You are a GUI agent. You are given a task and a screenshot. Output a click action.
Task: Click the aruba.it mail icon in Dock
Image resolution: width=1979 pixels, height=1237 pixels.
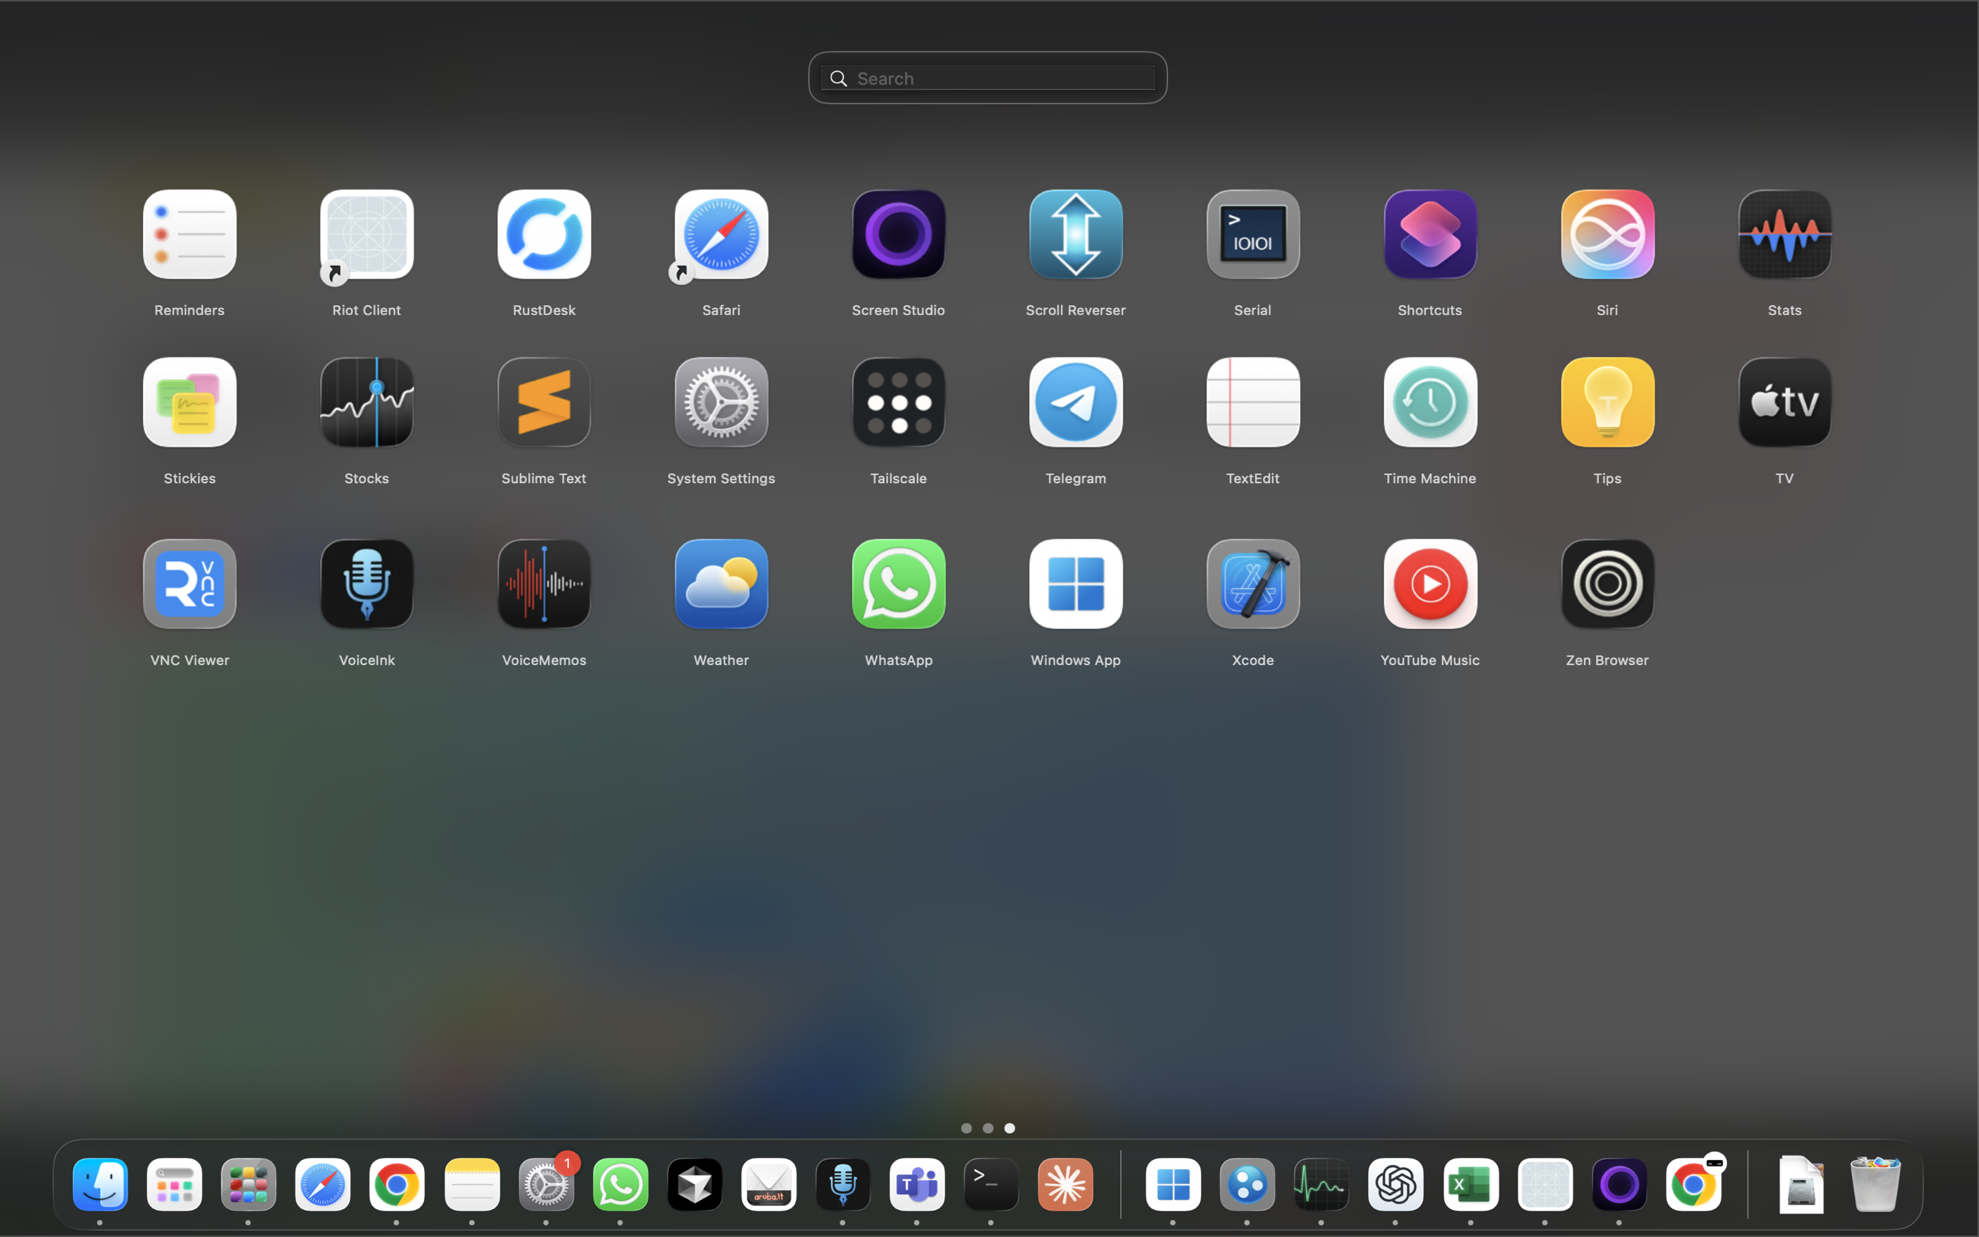pyautogui.click(x=769, y=1185)
